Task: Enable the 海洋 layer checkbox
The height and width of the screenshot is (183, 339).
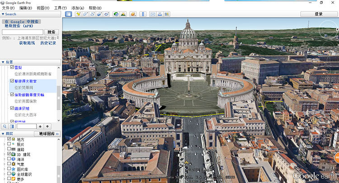Action: (9, 159)
